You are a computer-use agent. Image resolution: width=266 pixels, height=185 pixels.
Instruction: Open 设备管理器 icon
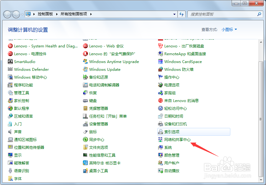[x=85, y=124]
